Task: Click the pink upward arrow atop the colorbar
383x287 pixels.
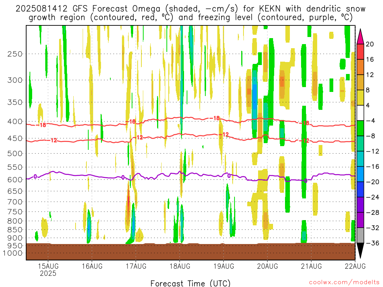Action: click(360, 37)
